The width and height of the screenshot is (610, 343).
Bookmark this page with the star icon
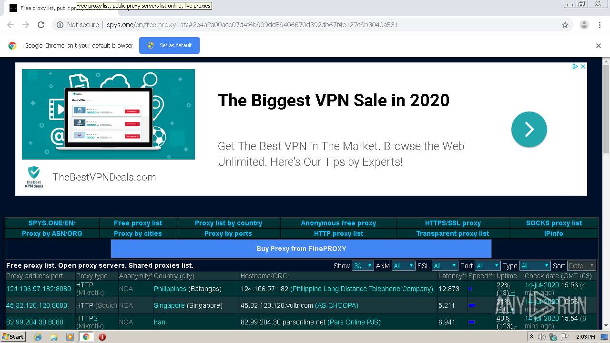tap(565, 25)
